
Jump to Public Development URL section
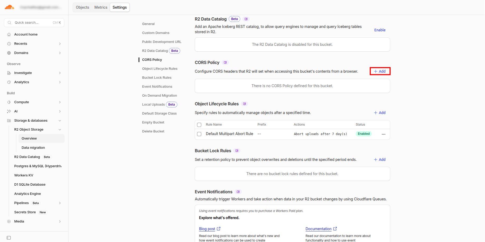pos(162,42)
